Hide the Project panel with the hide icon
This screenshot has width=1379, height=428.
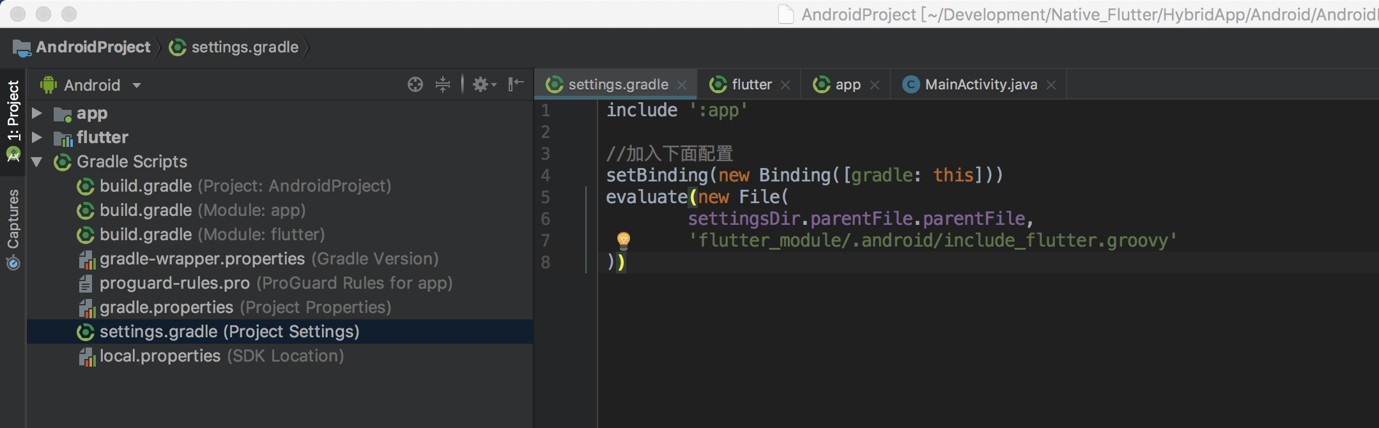click(x=516, y=84)
